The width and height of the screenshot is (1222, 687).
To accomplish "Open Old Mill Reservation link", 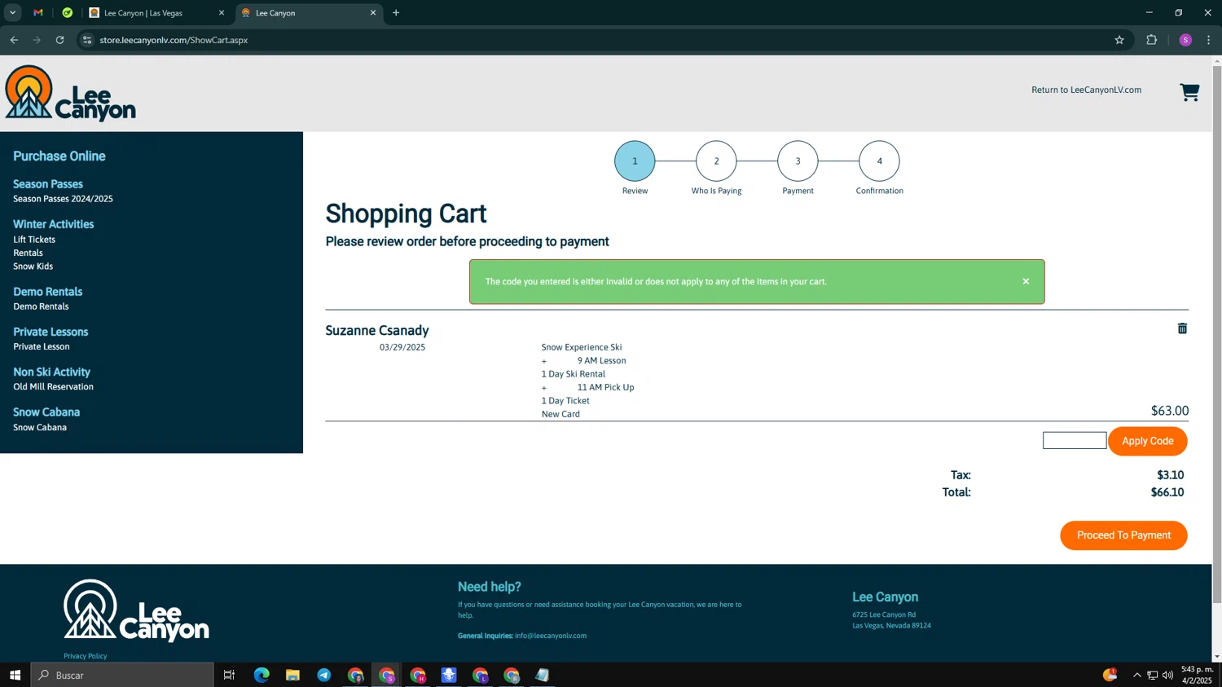I will [53, 386].
